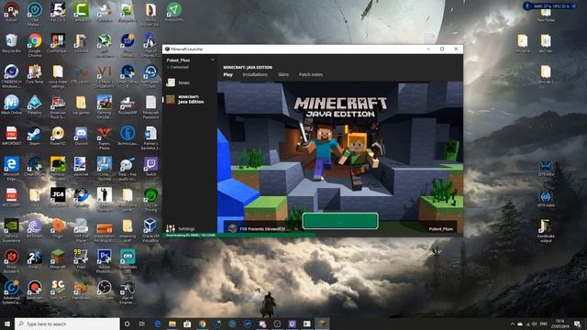Select the Portal 2 desktop icon
This screenshot has height=330, width=587.
tap(35, 259)
